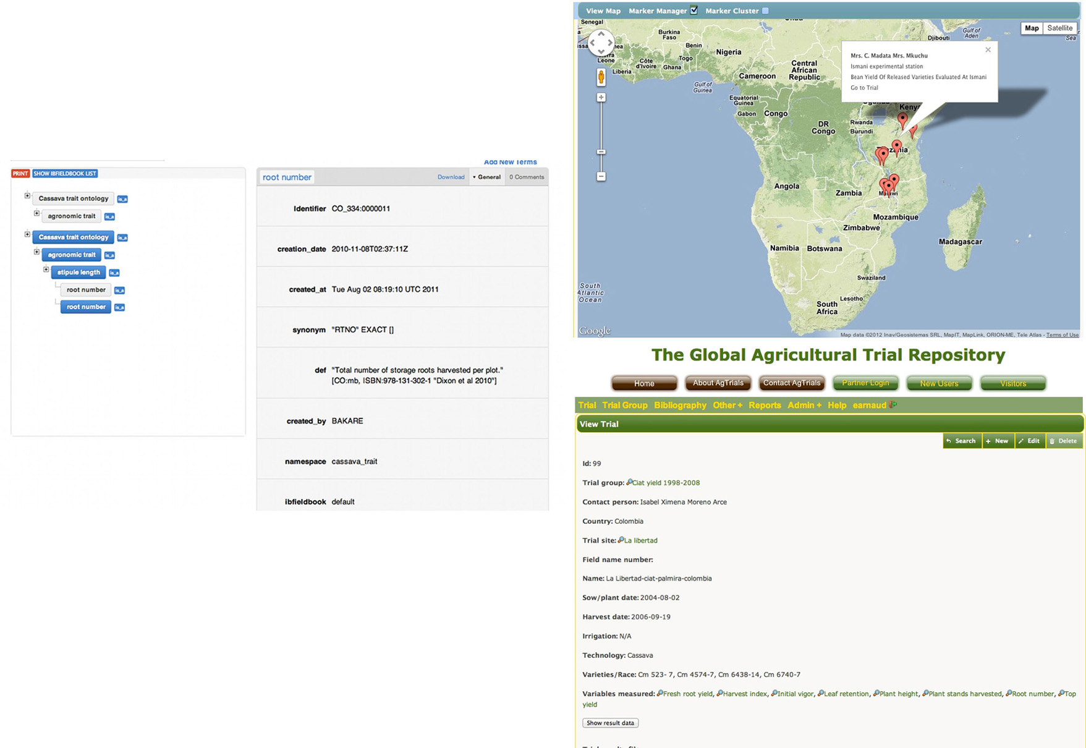Open the Other + dropdown menu
The image size is (1086, 748).
(727, 406)
